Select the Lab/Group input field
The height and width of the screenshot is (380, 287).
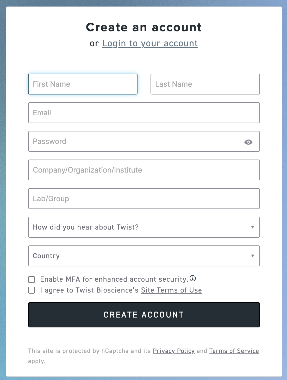pos(144,199)
